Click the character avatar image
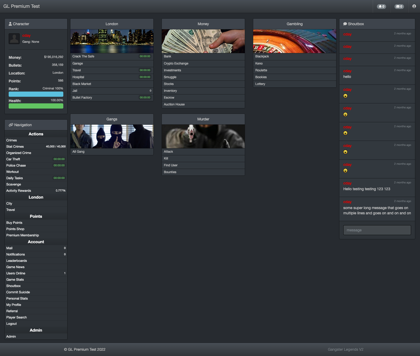 pyautogui.click(x=14, y=39)
